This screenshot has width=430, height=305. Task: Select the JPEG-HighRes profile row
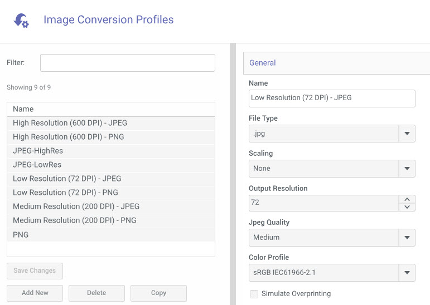point(111,151)
